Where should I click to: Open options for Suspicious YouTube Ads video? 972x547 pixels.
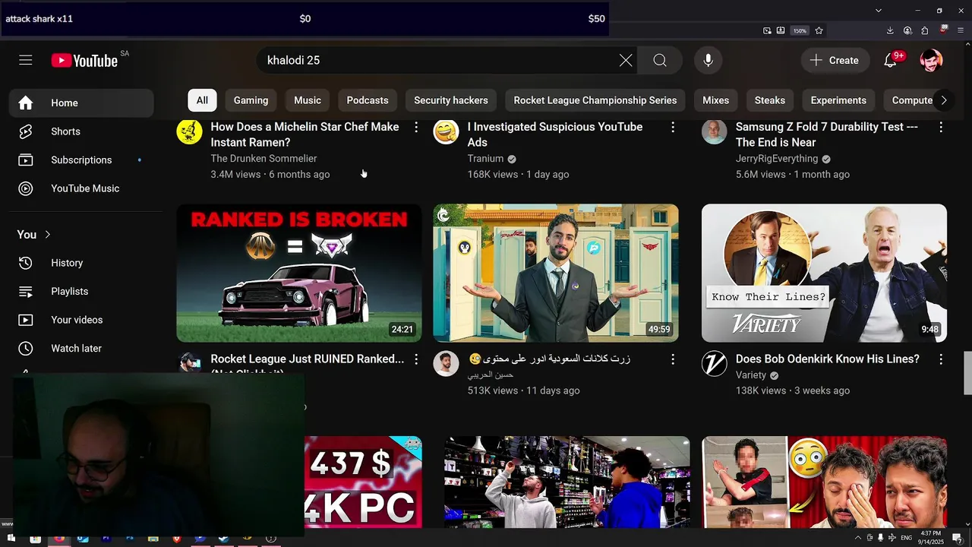pyautogui.click(x=673, y=128)
